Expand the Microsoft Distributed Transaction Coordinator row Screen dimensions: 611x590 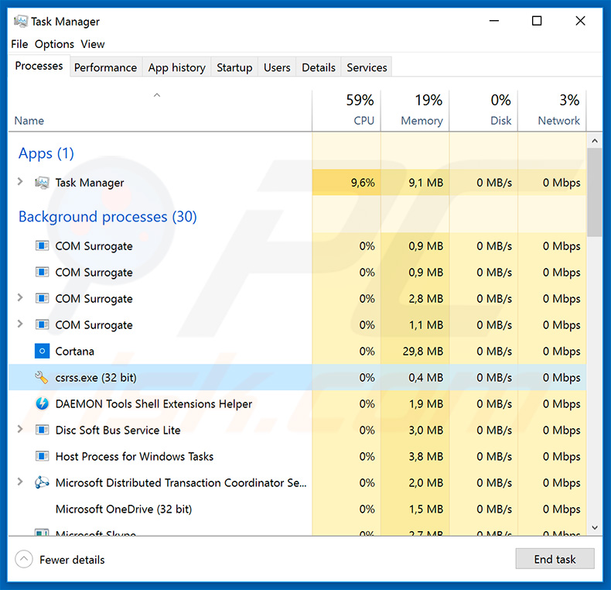[20, 483]
